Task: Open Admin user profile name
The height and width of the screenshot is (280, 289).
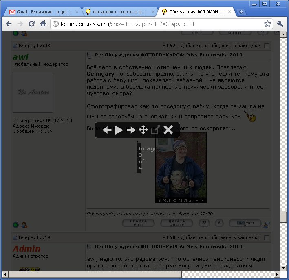Action: (26, 249)
